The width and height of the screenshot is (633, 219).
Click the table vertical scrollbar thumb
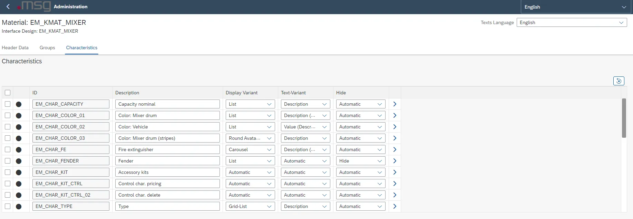(624, 118)
